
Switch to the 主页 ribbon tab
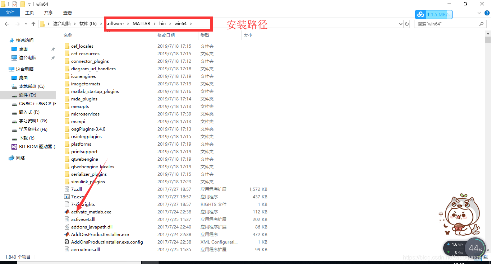pos(29,13)
